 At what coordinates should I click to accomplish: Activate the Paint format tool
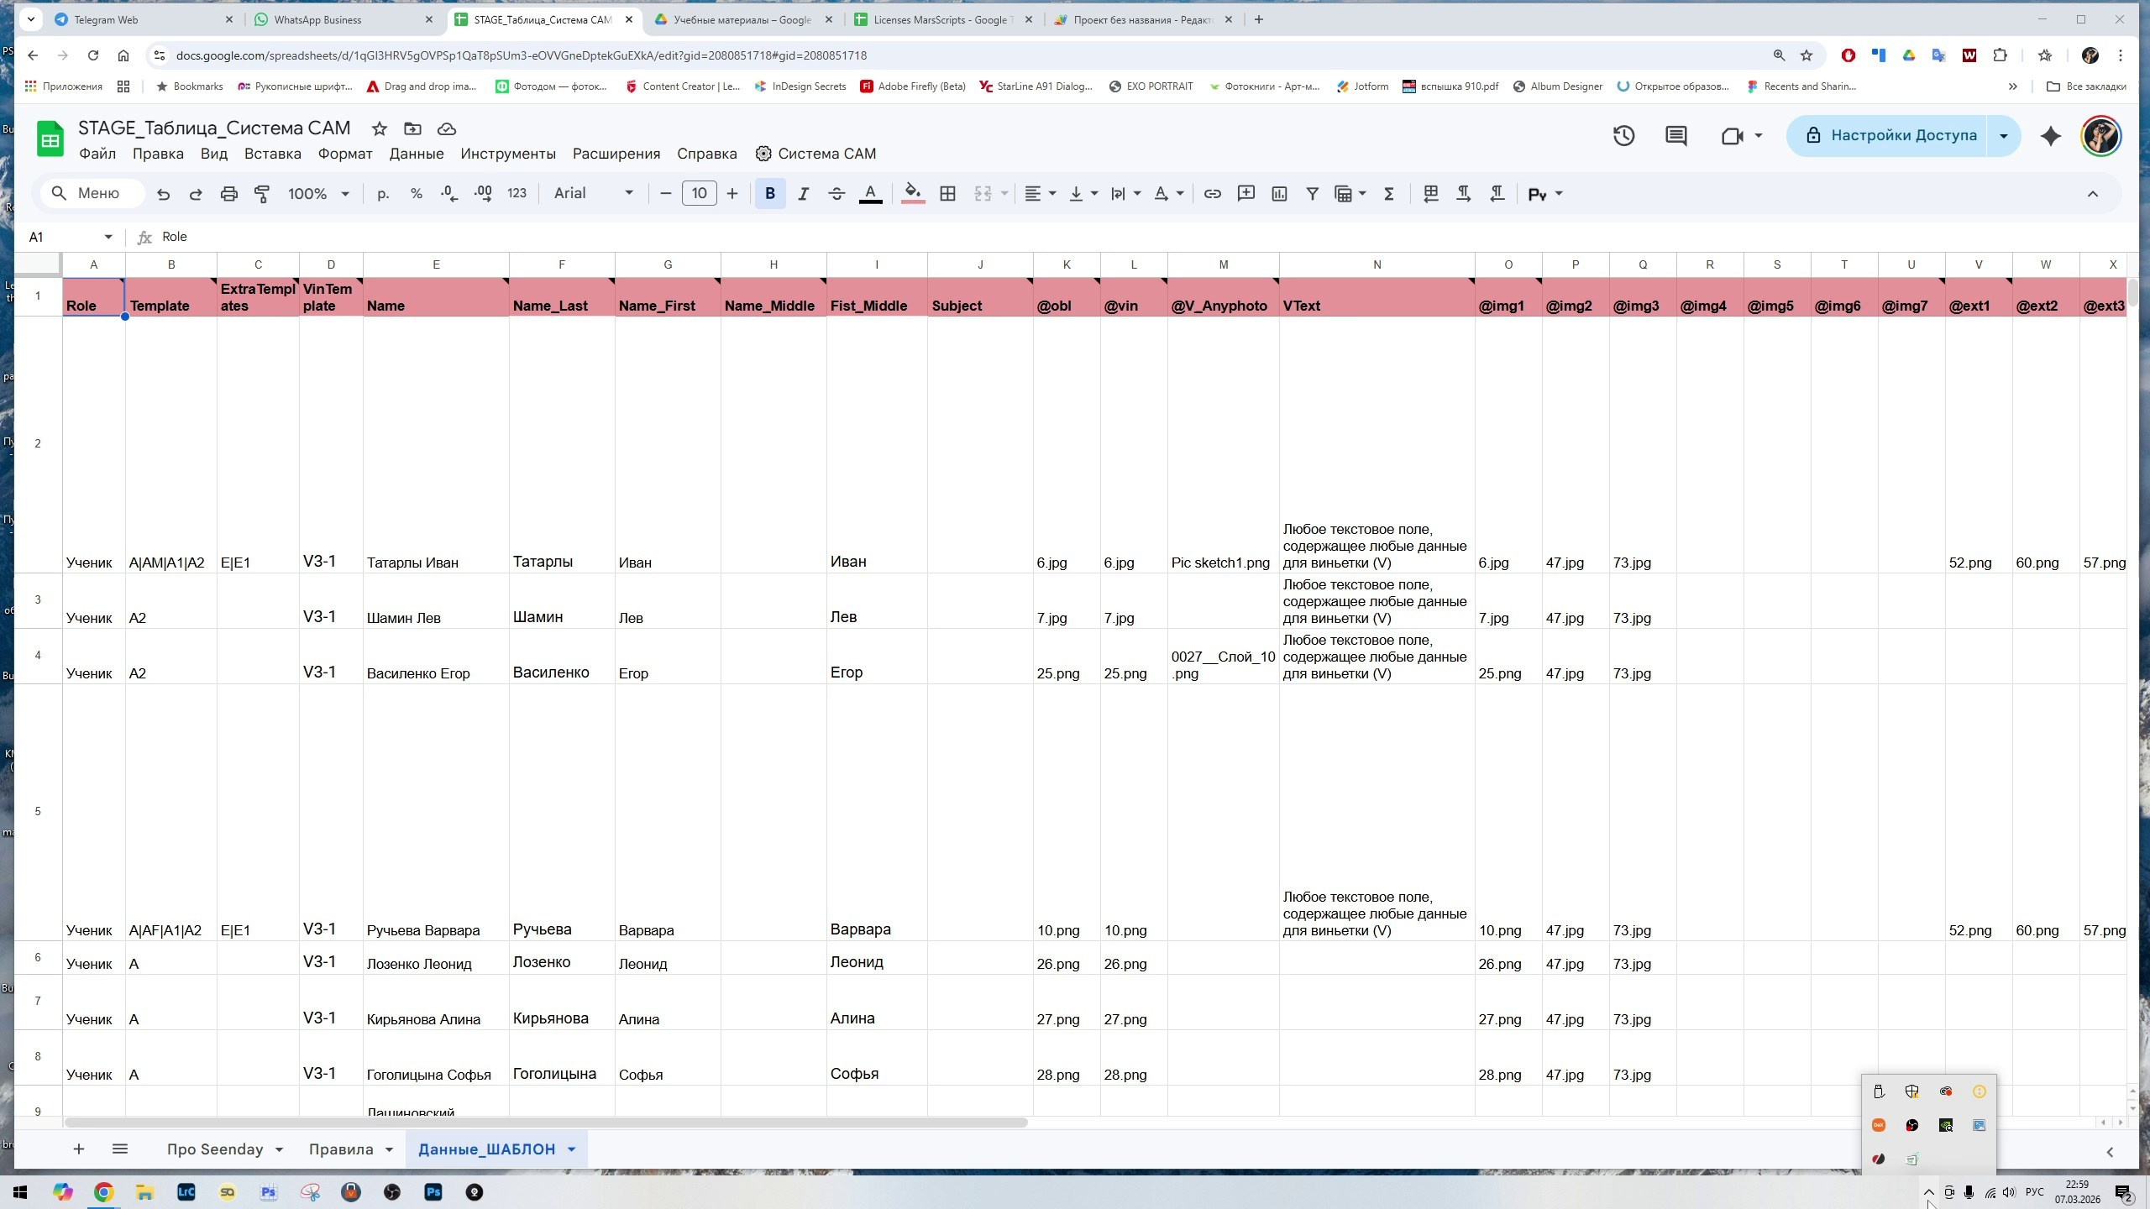(x=262, y=194)
